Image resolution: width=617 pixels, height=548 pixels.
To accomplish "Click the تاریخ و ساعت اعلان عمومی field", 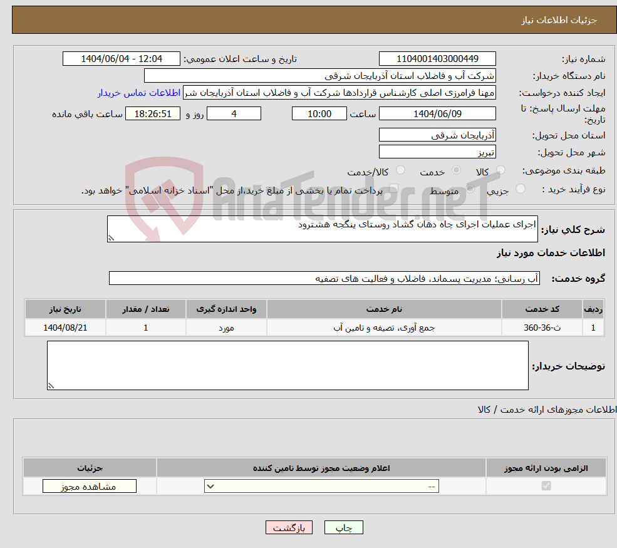I will (122, 58).
